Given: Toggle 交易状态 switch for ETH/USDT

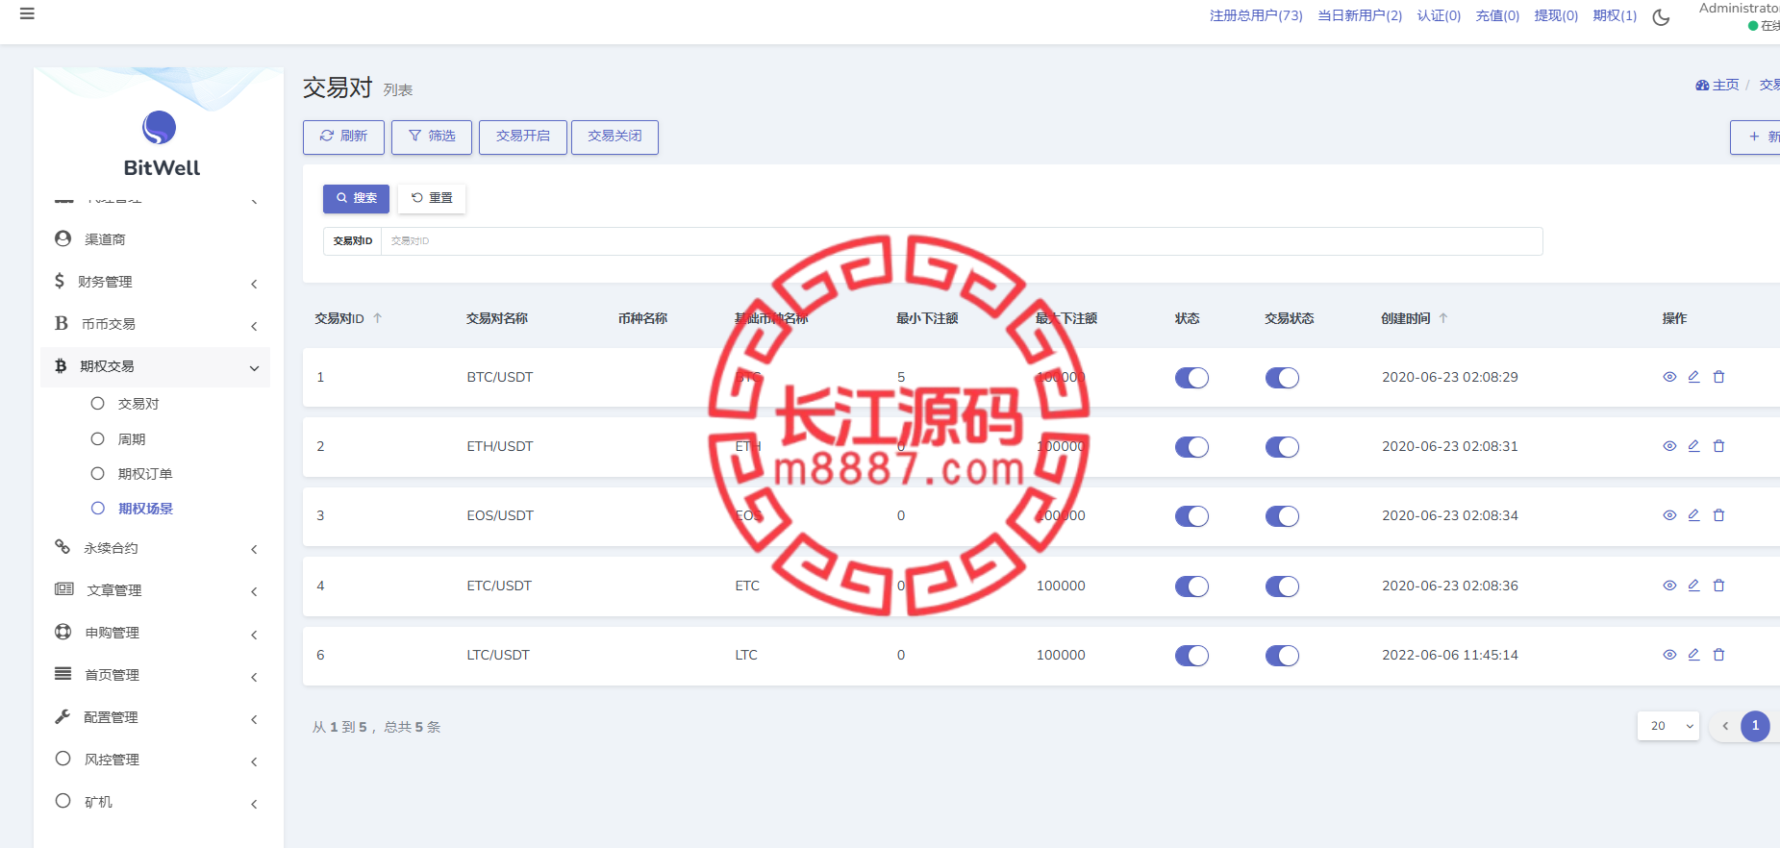Looking at the screenshot, I should [x=1282, y=447].
